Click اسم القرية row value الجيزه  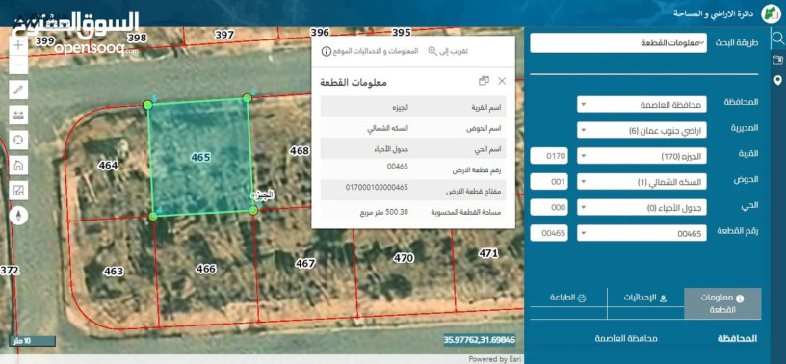click(x=400, y=108)
